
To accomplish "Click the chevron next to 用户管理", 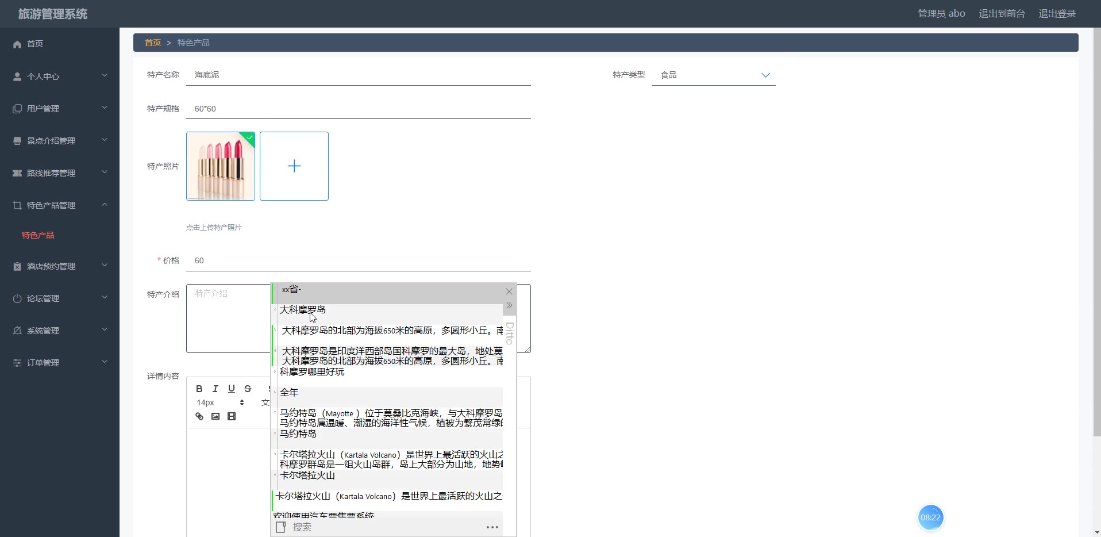I will [105, 108].
